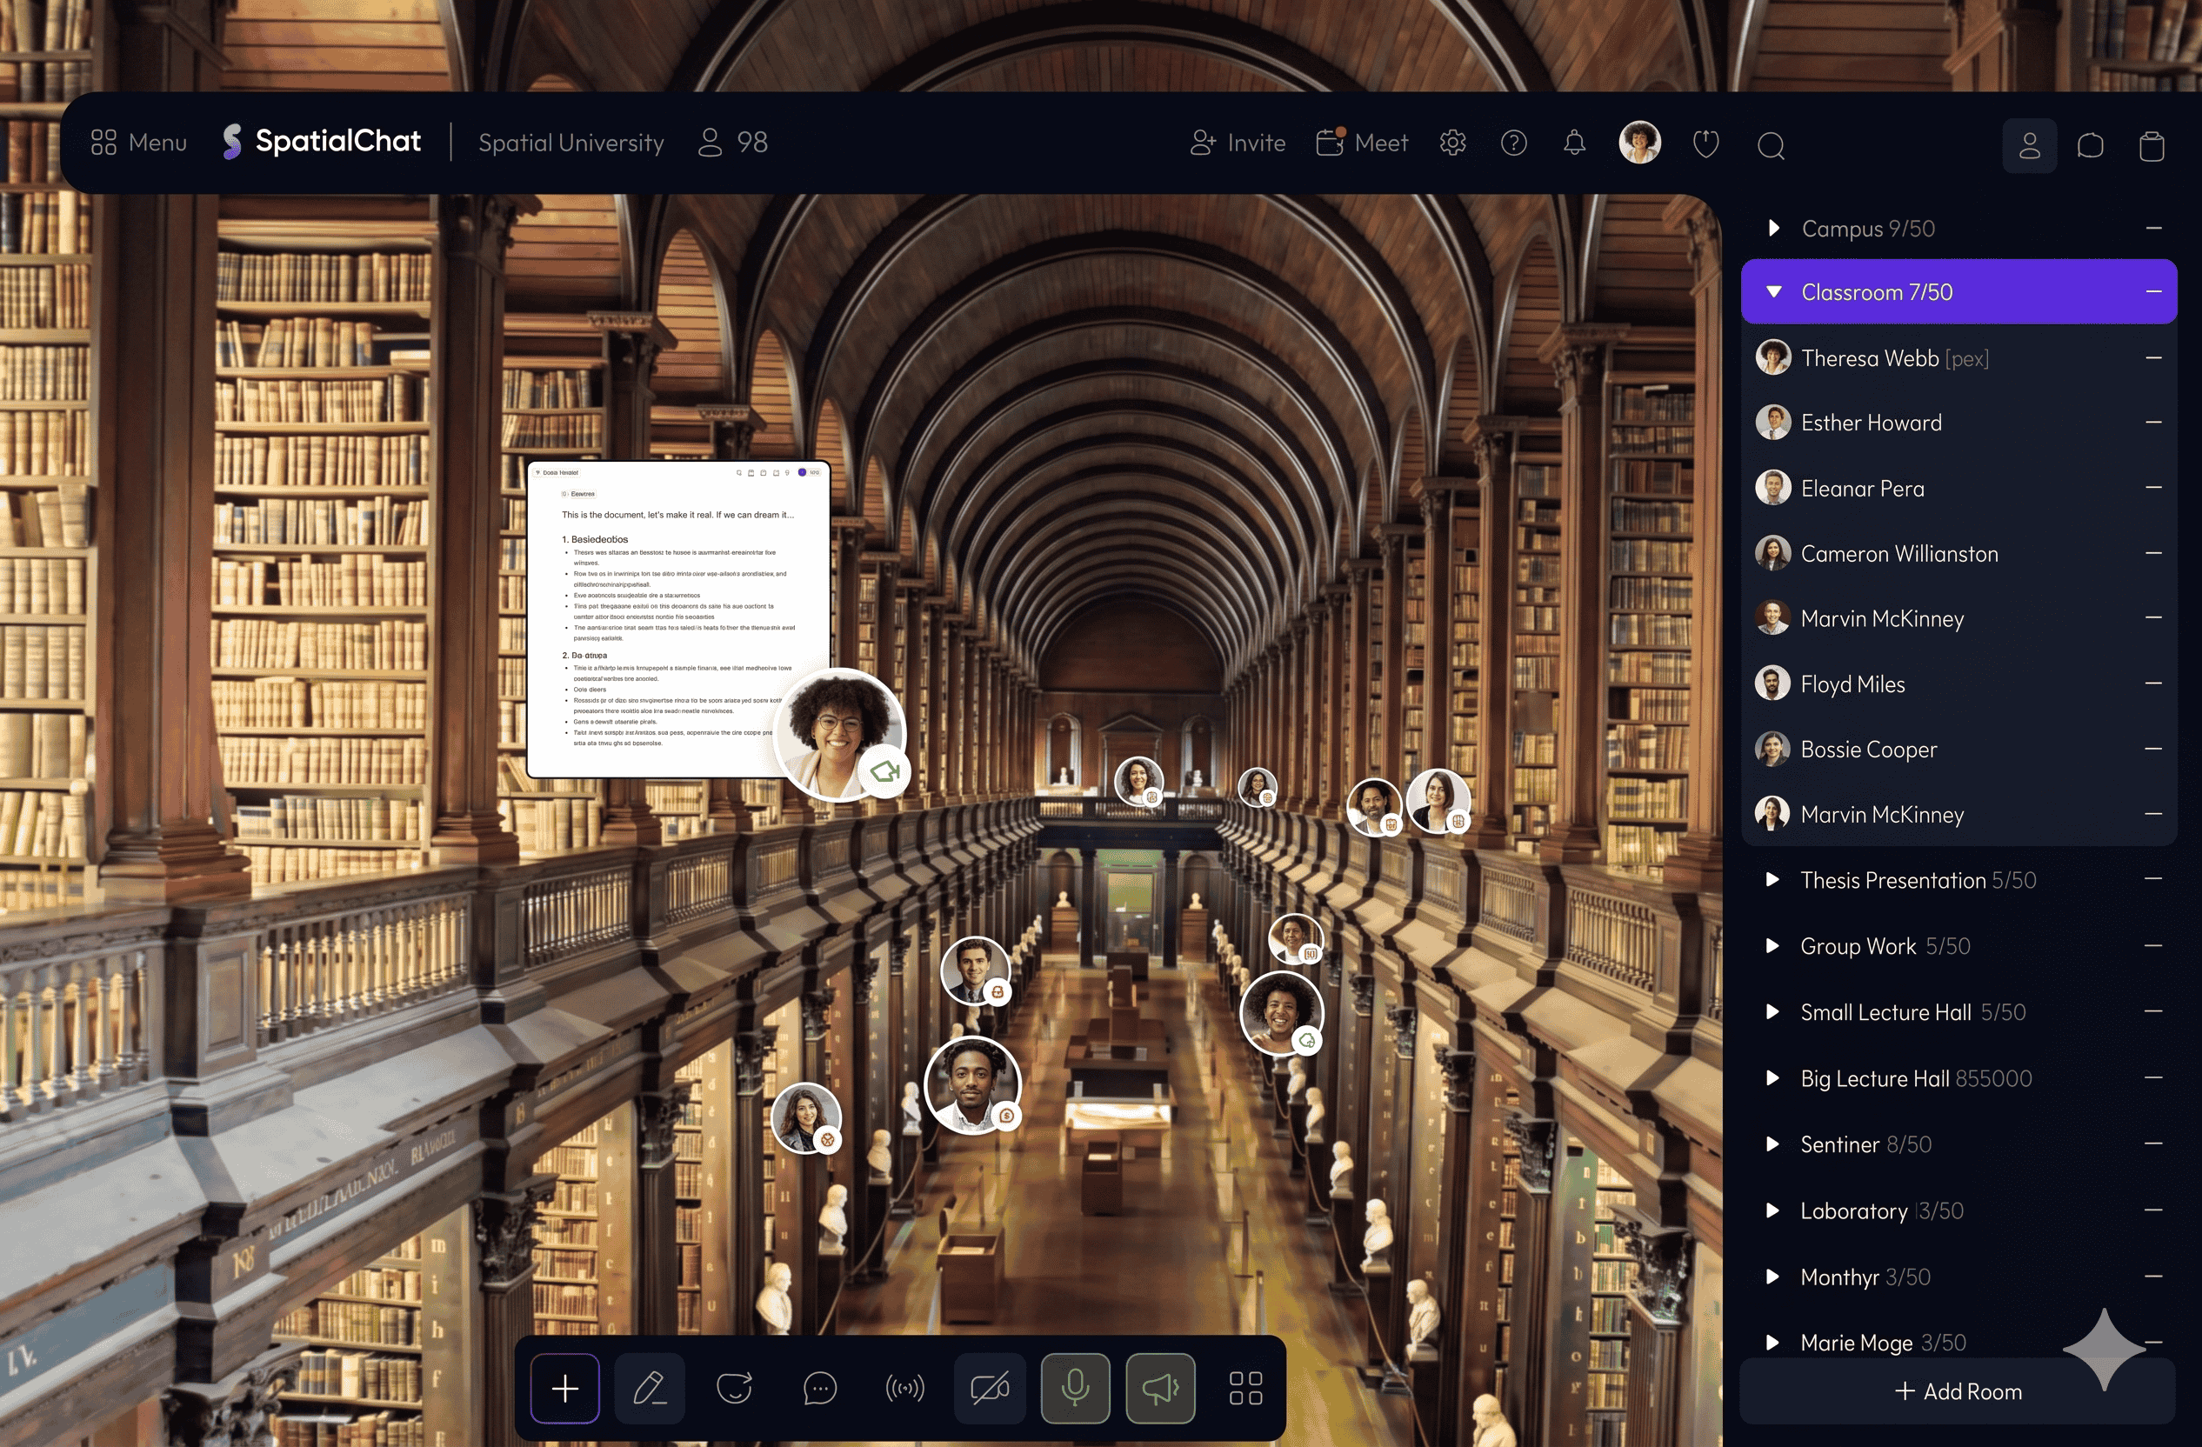This screenshot has width=2202, height=1447.
Task: Expand the Campus 9/50 room
Action: click(x=1772, y=228)
